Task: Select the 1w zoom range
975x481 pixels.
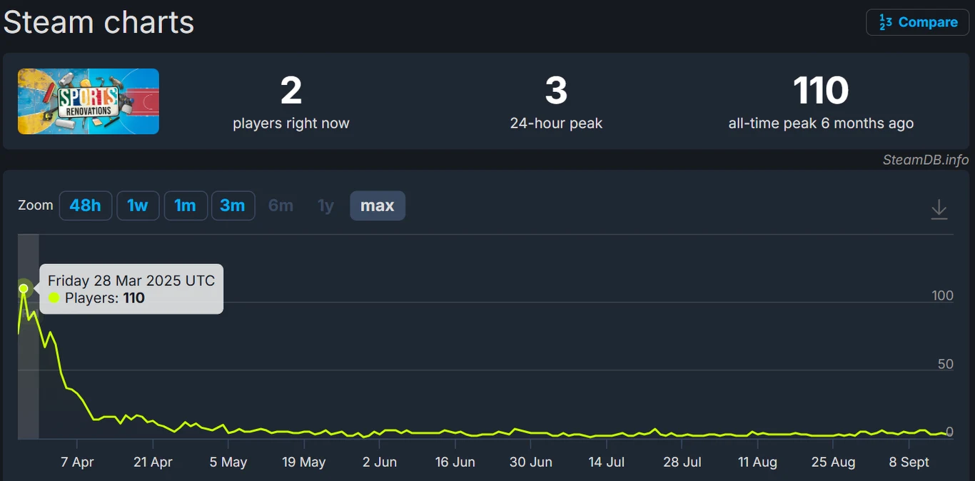Action: click(138, 206)
